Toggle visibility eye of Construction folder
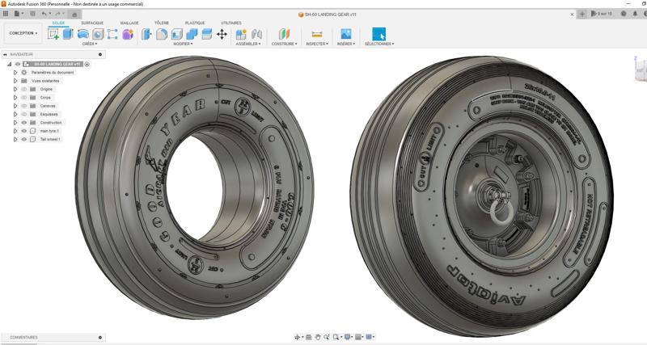This screenshot has width=647, height=345. 24,123
